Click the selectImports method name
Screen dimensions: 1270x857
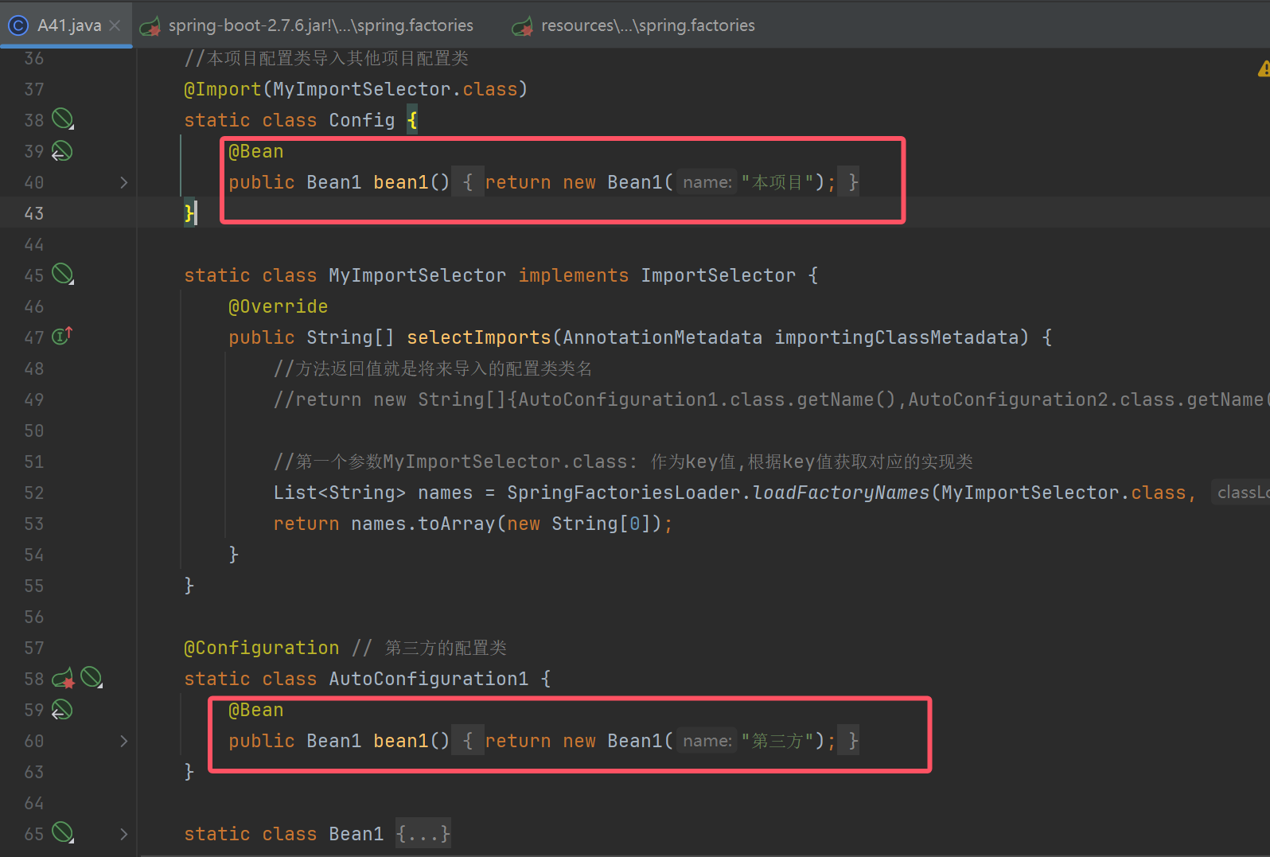(x=479, y=337)
